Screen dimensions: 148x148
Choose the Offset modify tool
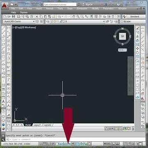pyautogui.click(x=137, y=40)
